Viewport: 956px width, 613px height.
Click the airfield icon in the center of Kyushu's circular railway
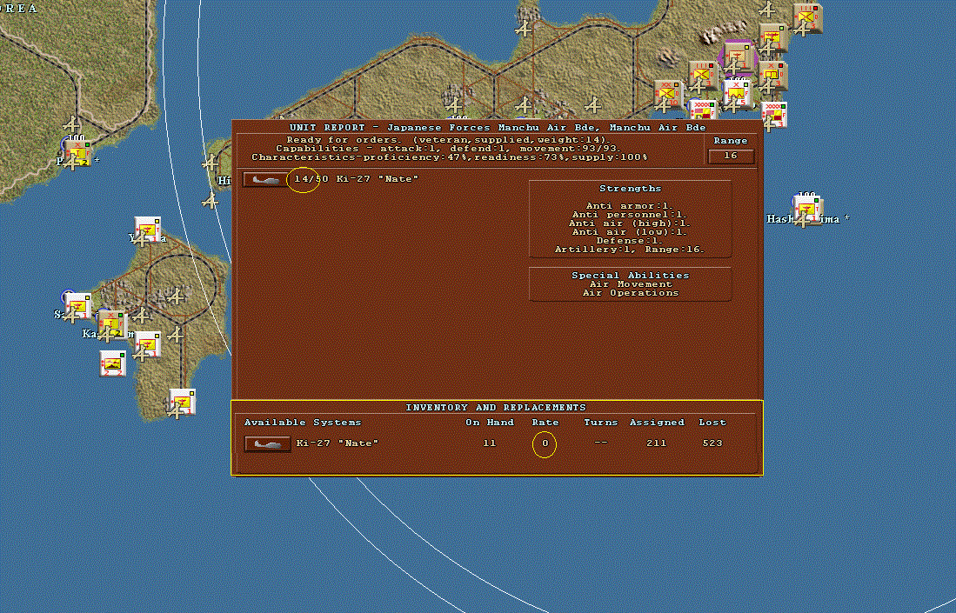[x=177, y=297]
